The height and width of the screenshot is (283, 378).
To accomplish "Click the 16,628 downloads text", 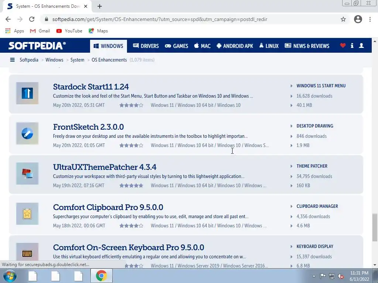I will pos(315,96).
